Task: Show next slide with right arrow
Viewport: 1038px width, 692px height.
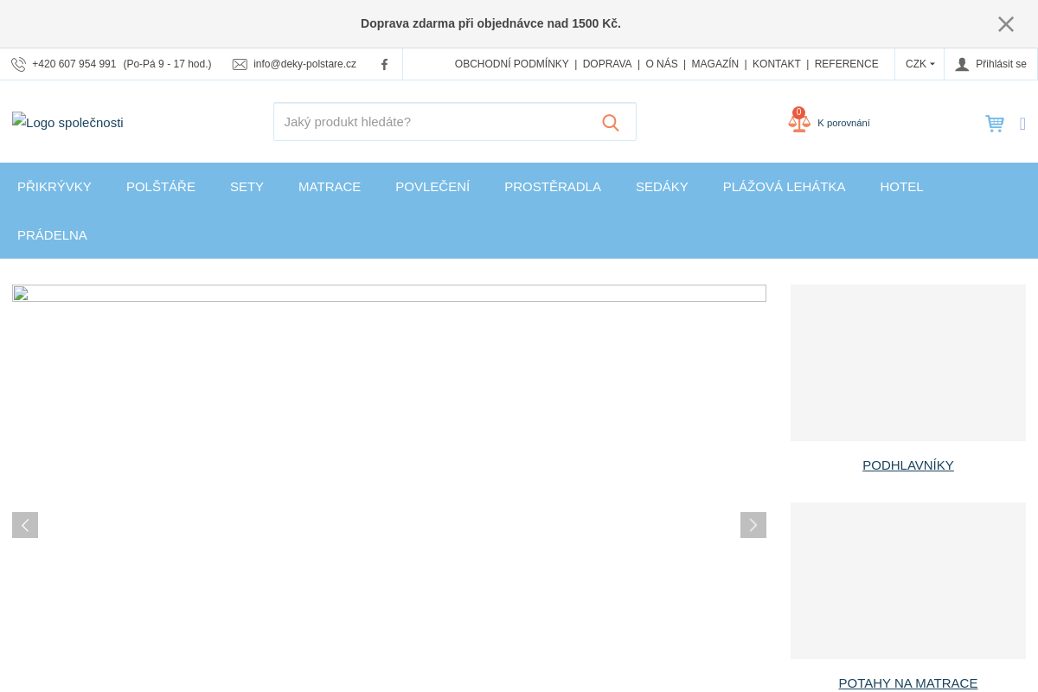Action: (x=753, y=525)
